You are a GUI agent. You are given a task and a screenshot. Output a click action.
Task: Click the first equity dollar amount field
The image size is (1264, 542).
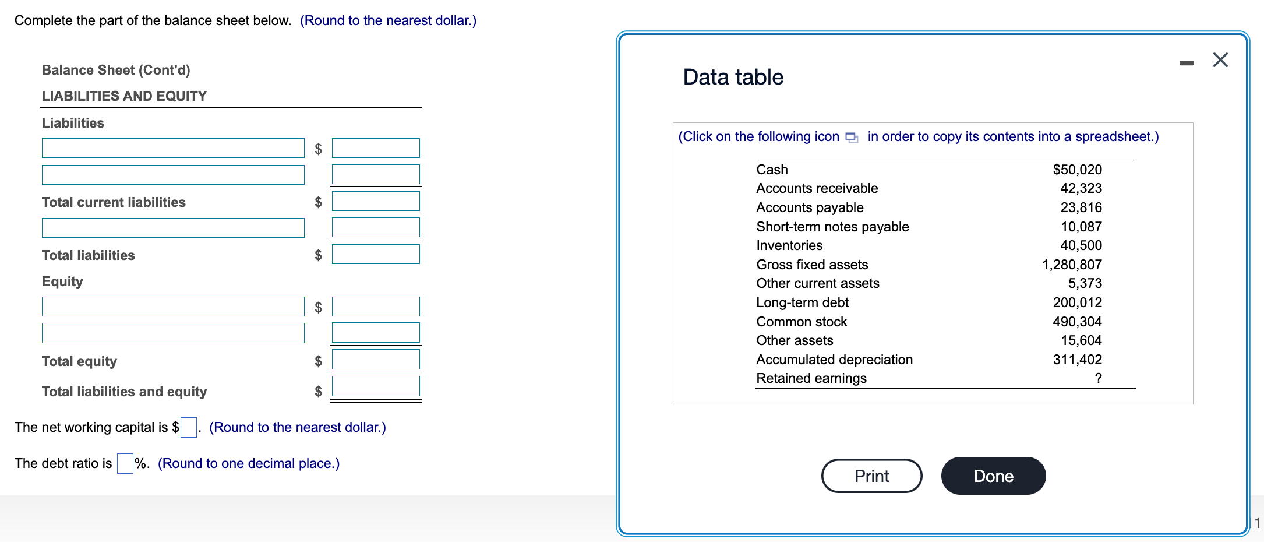[376, 306]
